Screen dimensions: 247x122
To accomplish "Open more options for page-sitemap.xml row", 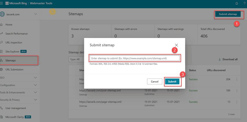I will [237, 102].
